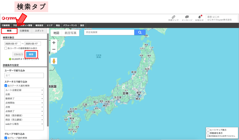Focus the 所在地検索 input field
The height and width of the screenshot is (140, 239).
tap(109, 32)
